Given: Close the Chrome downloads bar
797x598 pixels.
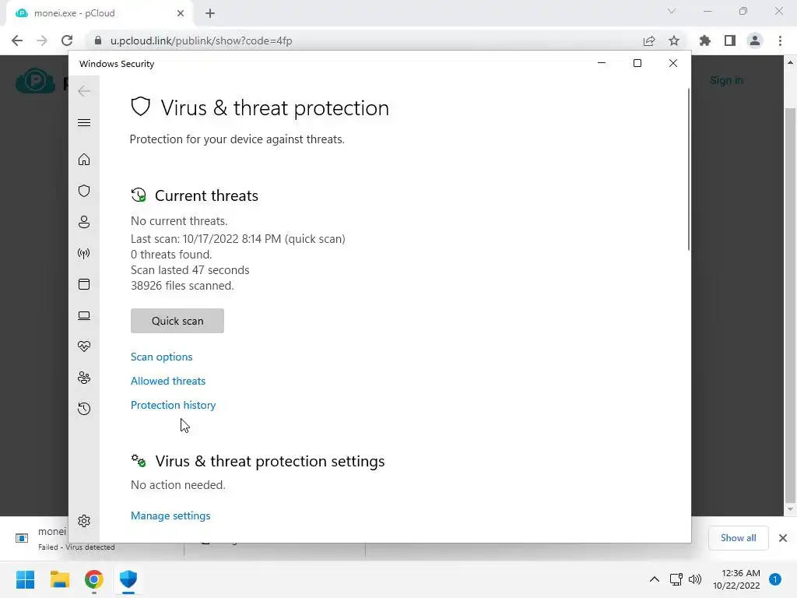Looking at the screenshot, I should [x=783, y=538].
